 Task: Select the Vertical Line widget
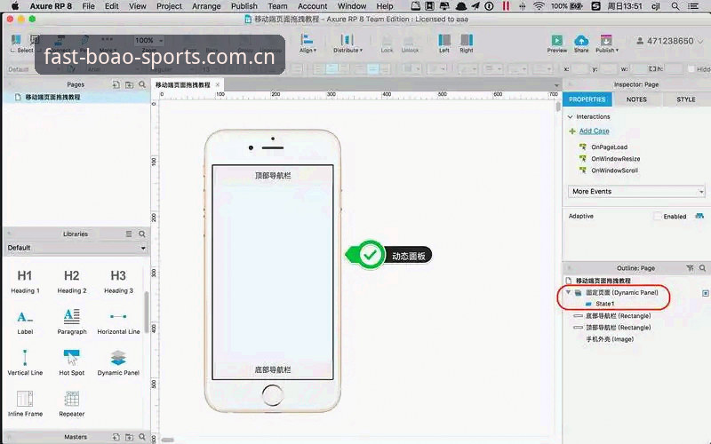[25, 362]
